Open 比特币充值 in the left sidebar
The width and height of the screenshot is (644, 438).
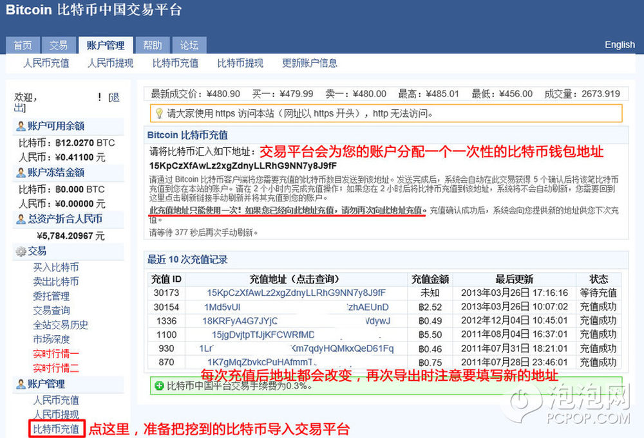(x=56, y=429)
